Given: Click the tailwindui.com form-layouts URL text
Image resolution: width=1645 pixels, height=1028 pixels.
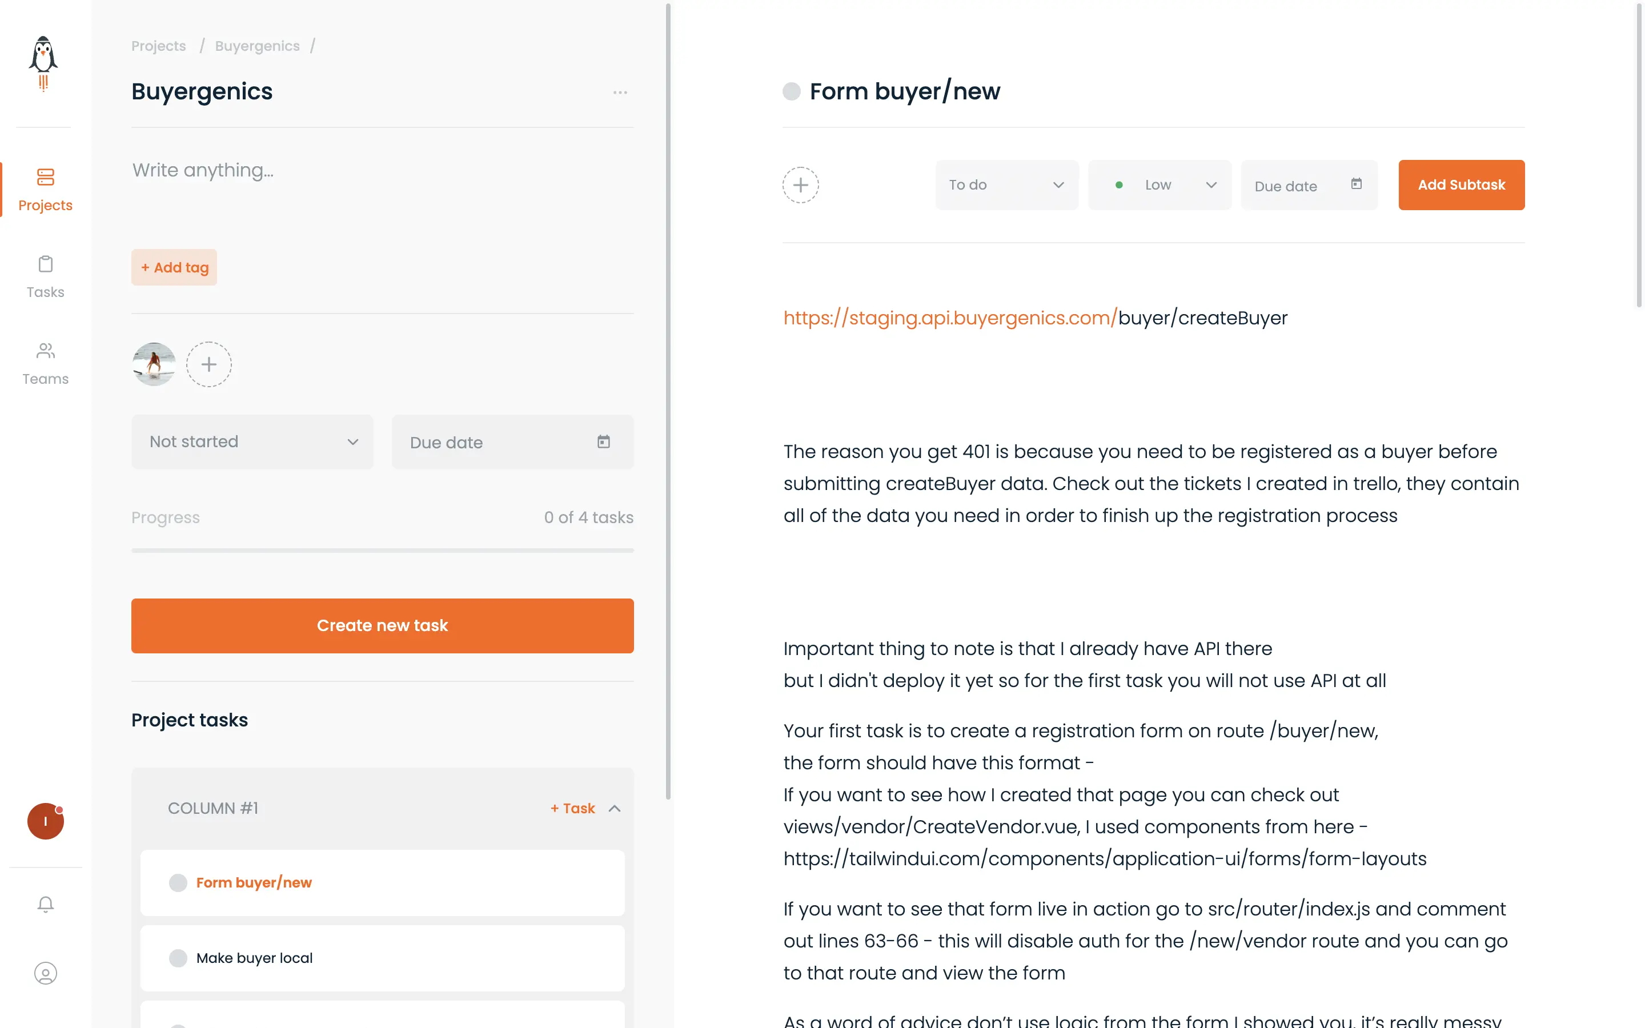Looking at the screenshot, I should 1105,859.
